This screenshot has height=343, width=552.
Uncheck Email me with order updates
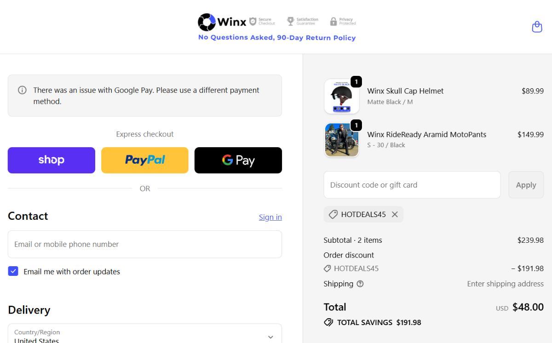click(x=13, y=271)
